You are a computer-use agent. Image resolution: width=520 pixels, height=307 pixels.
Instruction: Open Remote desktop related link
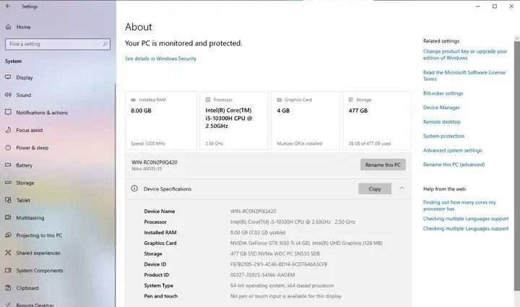click(x=442, y=122)
